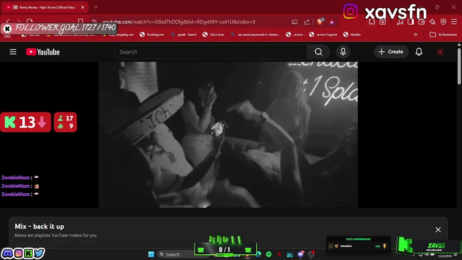Open Brave Shields lion icon
462x260 pixels.
(320, 22)
